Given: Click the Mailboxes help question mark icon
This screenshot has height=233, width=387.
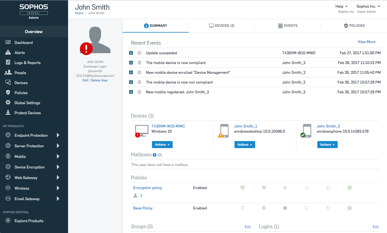Looking at the screenshot, I should tap(155, 155).
